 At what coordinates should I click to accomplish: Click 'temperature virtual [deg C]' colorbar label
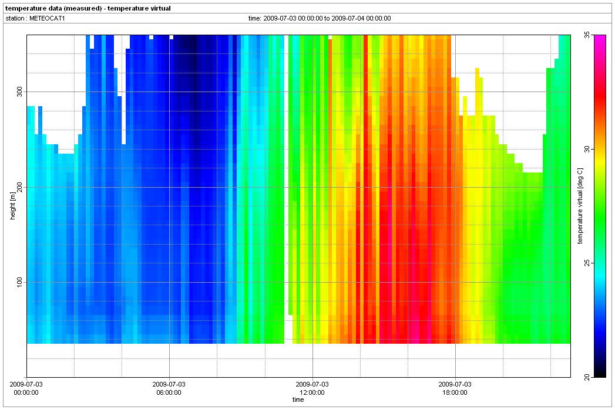579,206
